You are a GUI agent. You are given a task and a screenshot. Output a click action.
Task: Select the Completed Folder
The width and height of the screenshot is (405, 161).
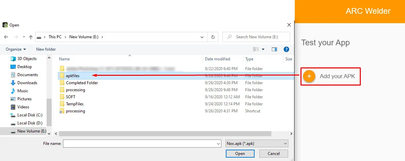82,83
